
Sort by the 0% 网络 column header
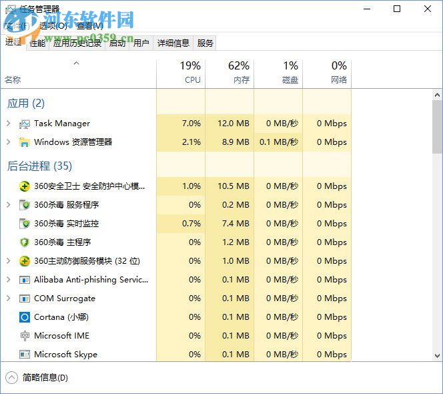pyautogui.click(x=327, y=73)
